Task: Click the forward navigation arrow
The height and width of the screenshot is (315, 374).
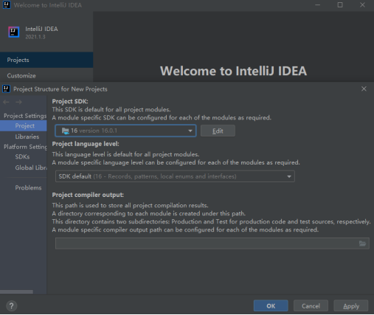Action: point(18,102)
